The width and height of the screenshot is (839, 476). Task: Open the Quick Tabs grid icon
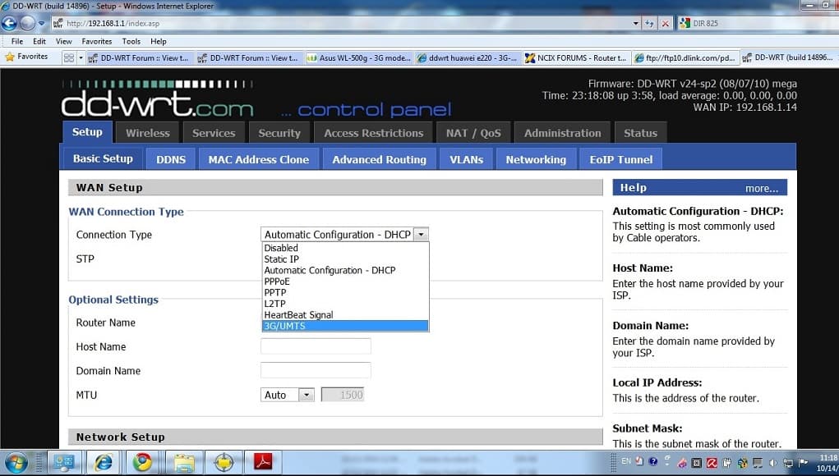(69, 57)
